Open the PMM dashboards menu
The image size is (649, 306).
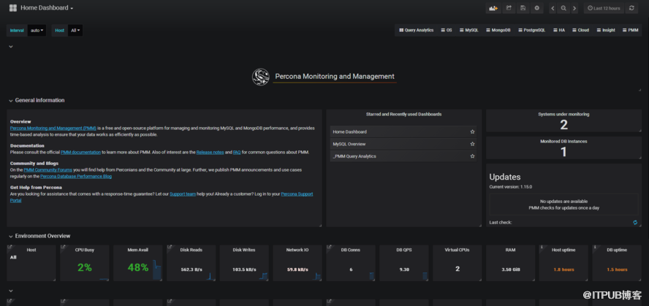[631, 30]
